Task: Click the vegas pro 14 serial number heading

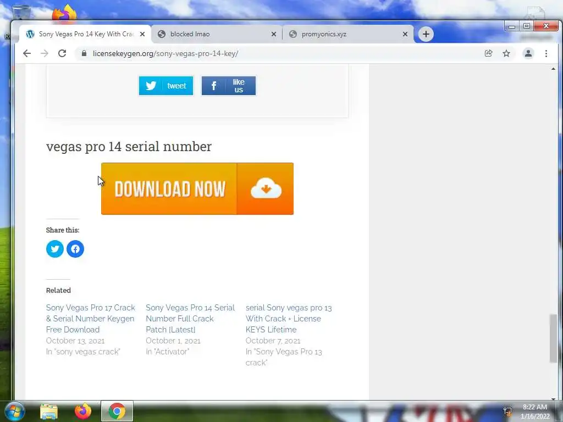Action: coord(129,146)
